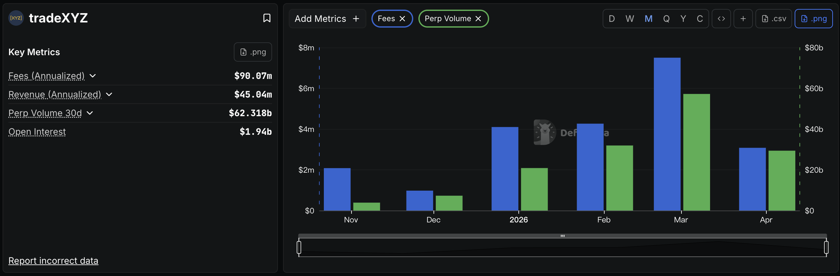Select the Quarterly interval option
The width and height of the screenshot is (840, 276).
point(666,19)
